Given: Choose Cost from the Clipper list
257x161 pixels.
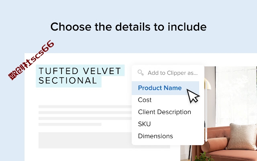Looking at the screenshot, I should point(145,100).
